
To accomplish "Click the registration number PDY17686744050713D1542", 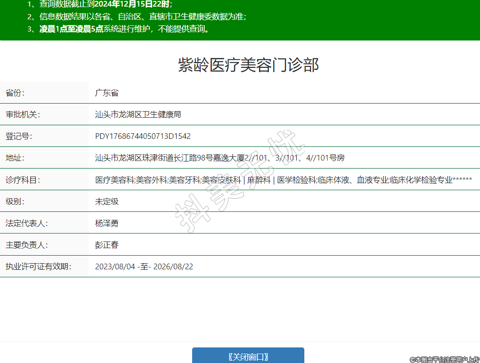I will [143, 137].
